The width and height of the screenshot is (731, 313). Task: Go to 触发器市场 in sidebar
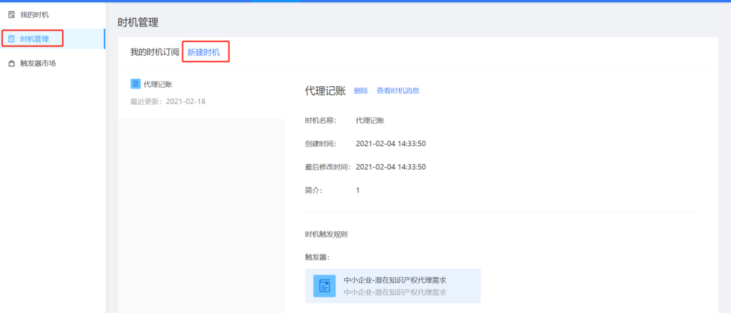pyautogui.click(x=38, y=63)
